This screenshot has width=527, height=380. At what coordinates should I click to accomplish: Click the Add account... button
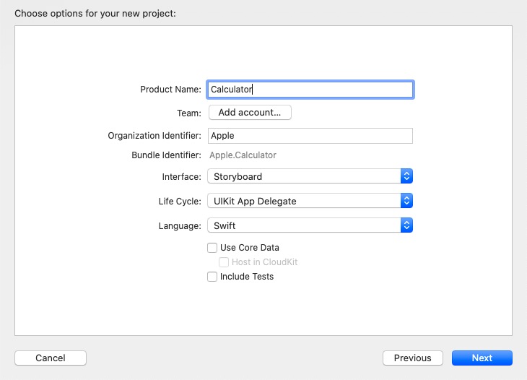(x=250, y=113)
